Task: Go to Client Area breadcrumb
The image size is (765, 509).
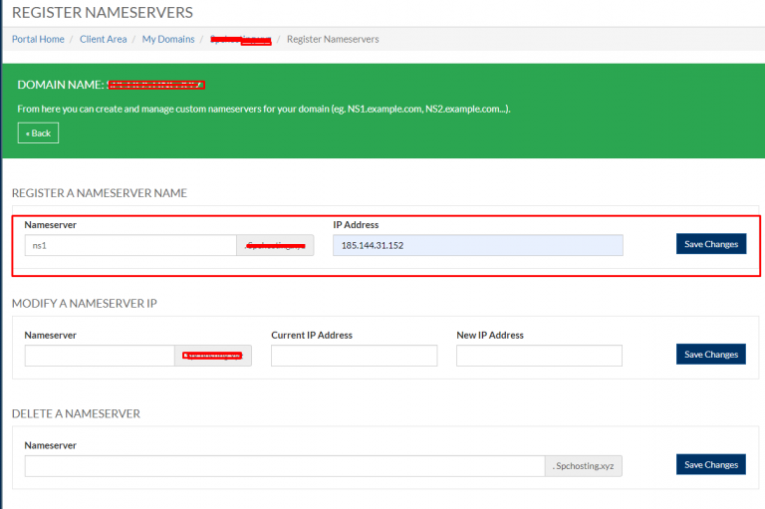Action: [103, 39]
